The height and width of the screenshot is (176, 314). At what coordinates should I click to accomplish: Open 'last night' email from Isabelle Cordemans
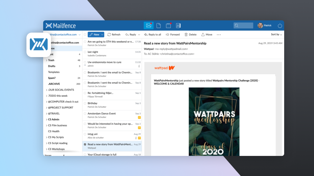(112, 54)
